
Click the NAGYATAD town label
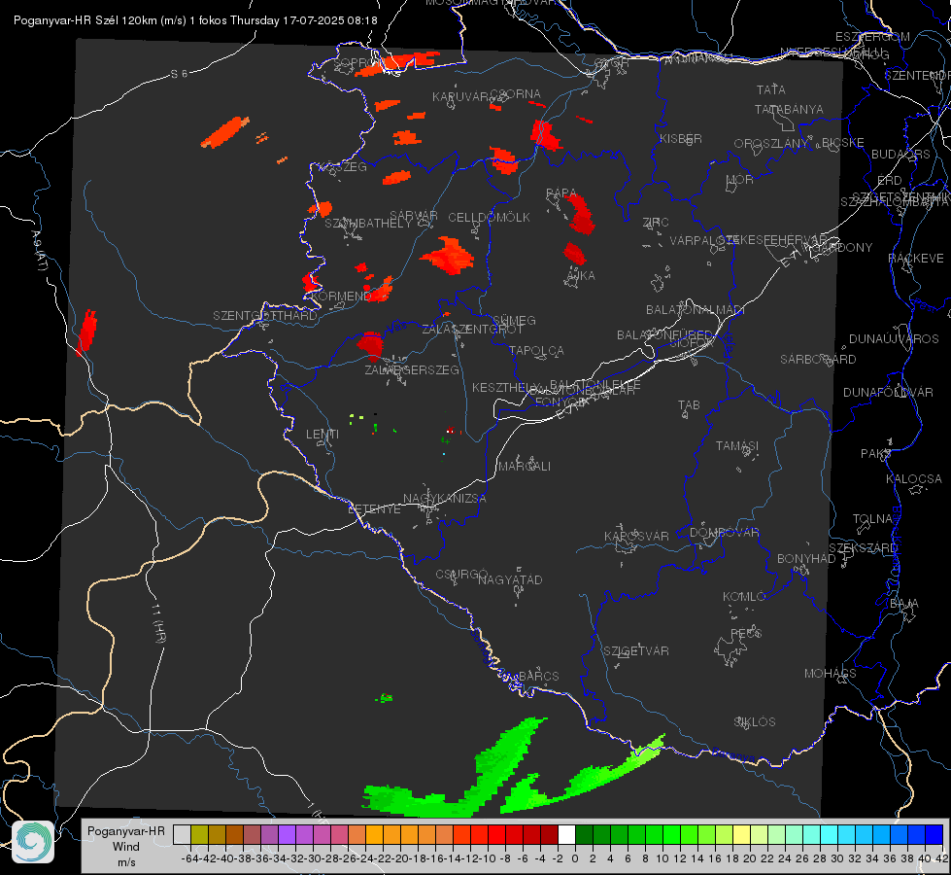(510, 579)
